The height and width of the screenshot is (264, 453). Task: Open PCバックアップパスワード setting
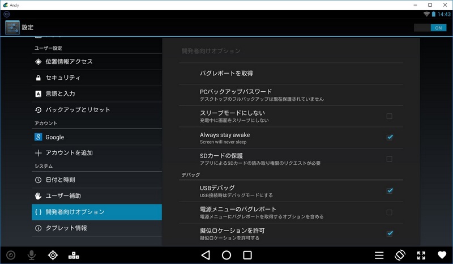click(291, 95)
